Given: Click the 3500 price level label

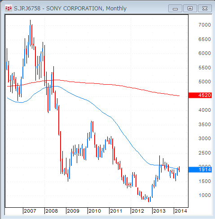Looking at the screenshot, I should (205, 124).
